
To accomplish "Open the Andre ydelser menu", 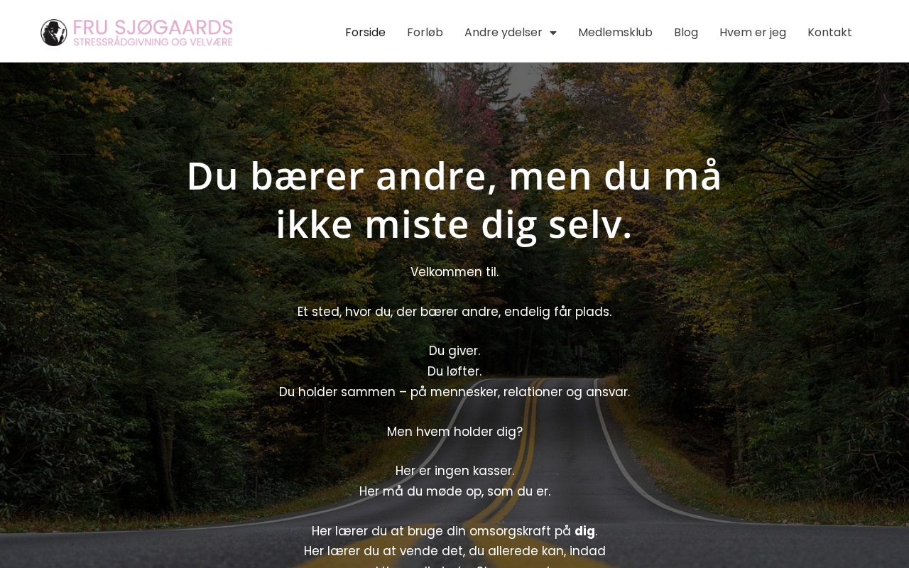I will tap(504, 33).
